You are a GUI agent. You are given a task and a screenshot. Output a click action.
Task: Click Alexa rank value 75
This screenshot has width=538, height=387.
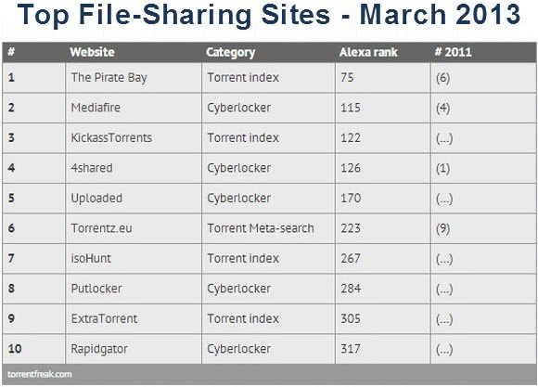click(x=347, y=78)
